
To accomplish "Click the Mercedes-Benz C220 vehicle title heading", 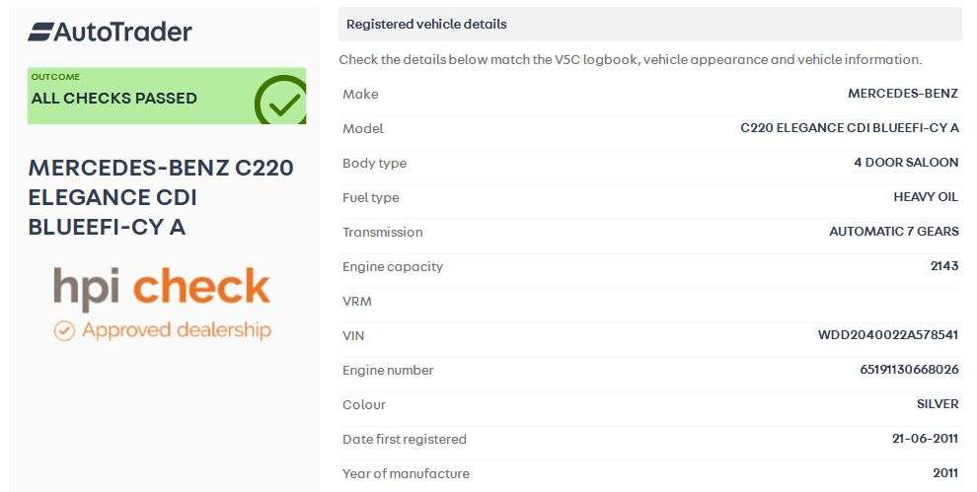I will [161, 197].
